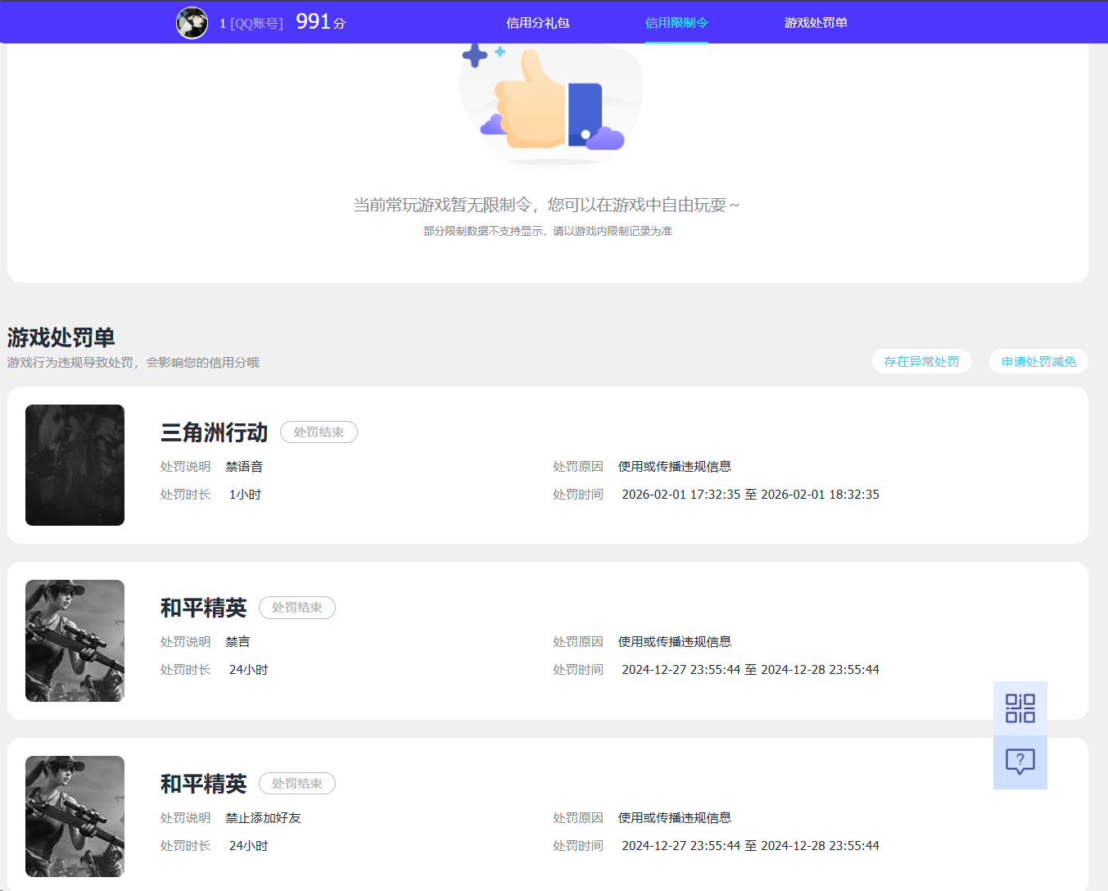Click the 申请处罚减免 button

pyautogui.click(x=1038, y=360)
